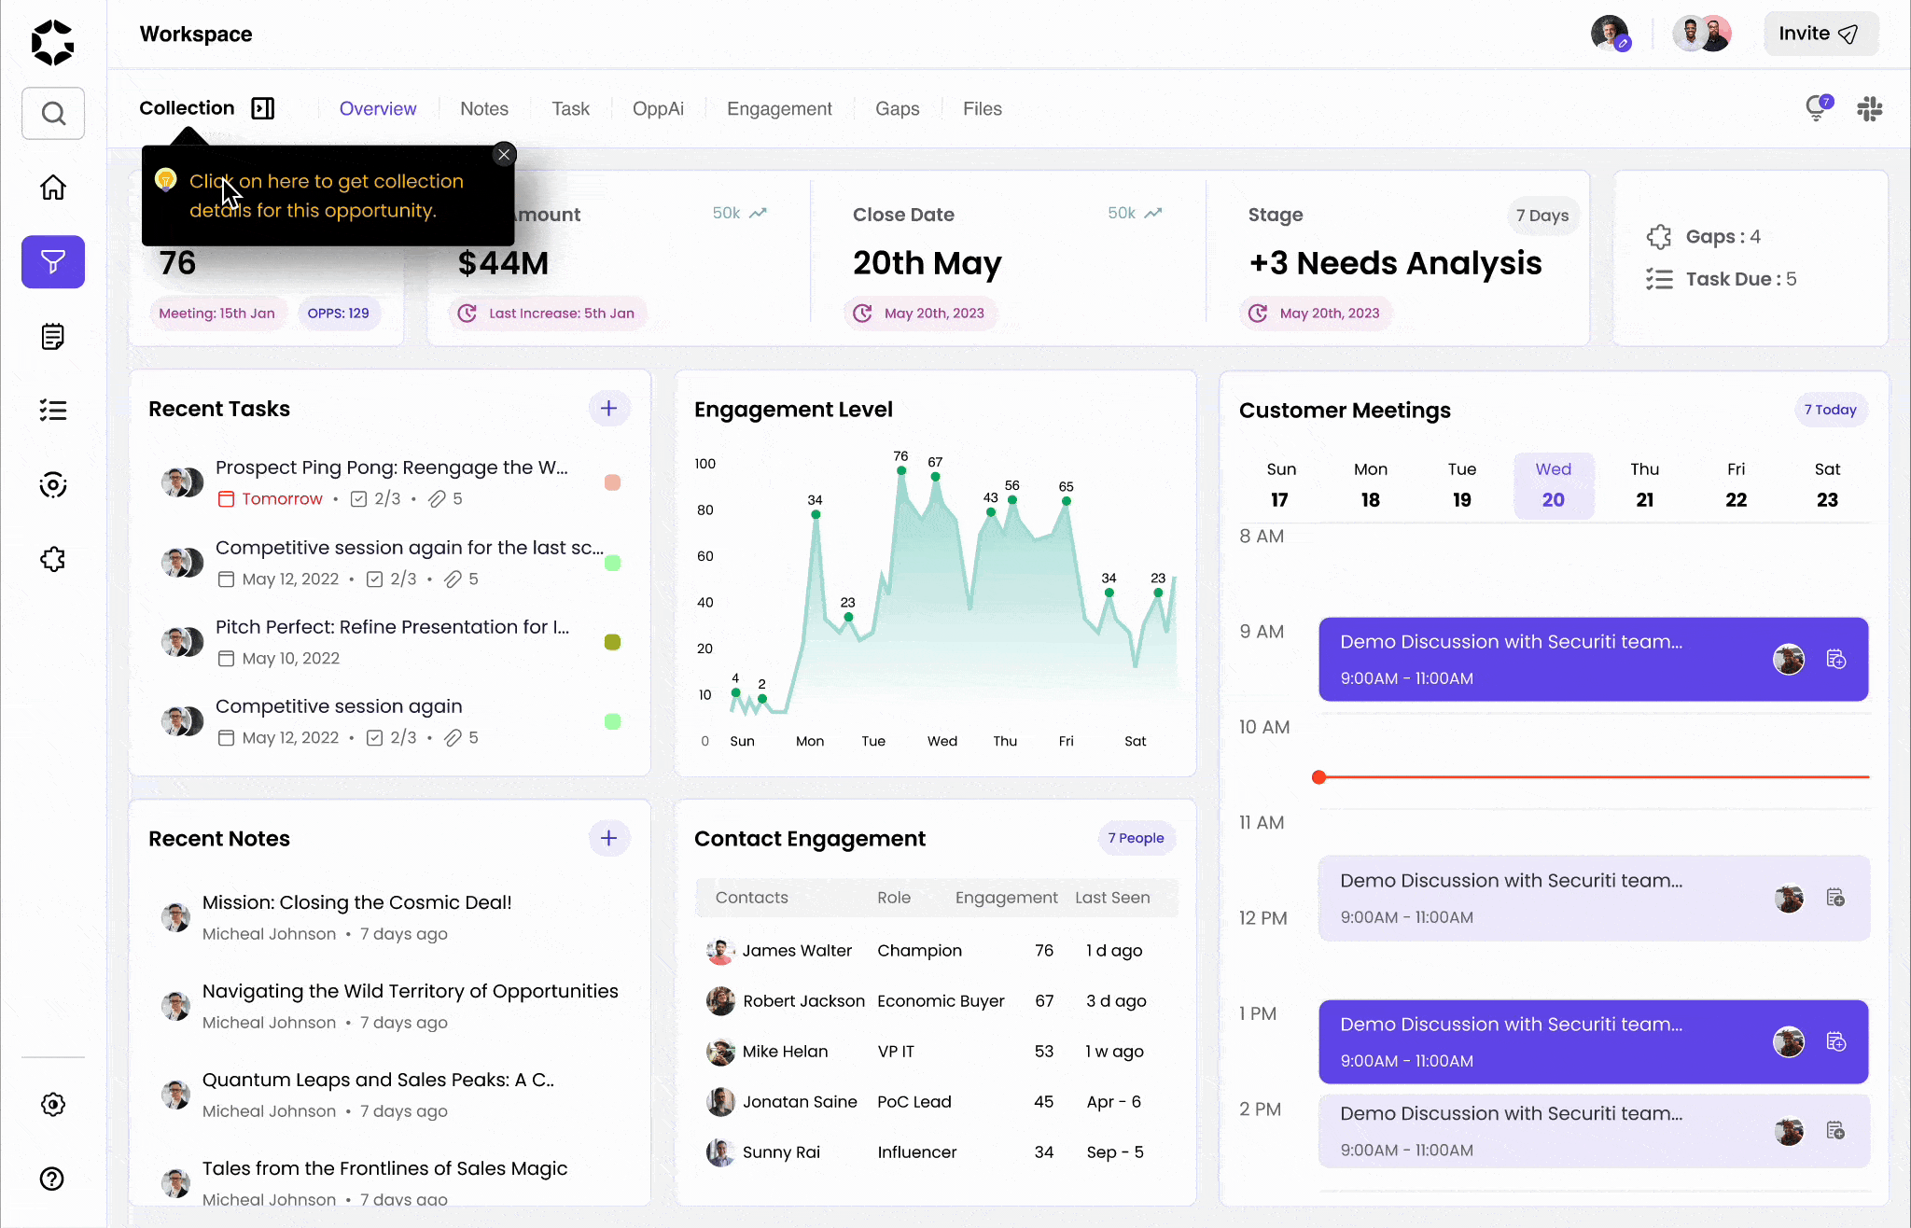
Task: Click the Invite button
Action: click(1819, 35)
